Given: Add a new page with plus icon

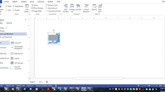Looking at the screenshot, I should (x=47, y=82).
